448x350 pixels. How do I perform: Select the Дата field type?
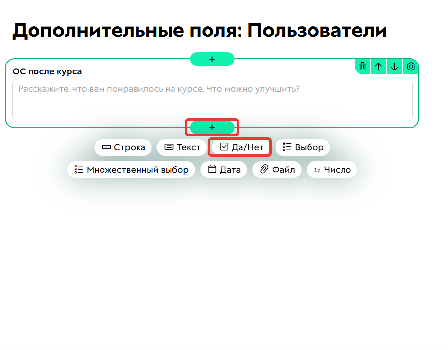click(x=224, y=169)
